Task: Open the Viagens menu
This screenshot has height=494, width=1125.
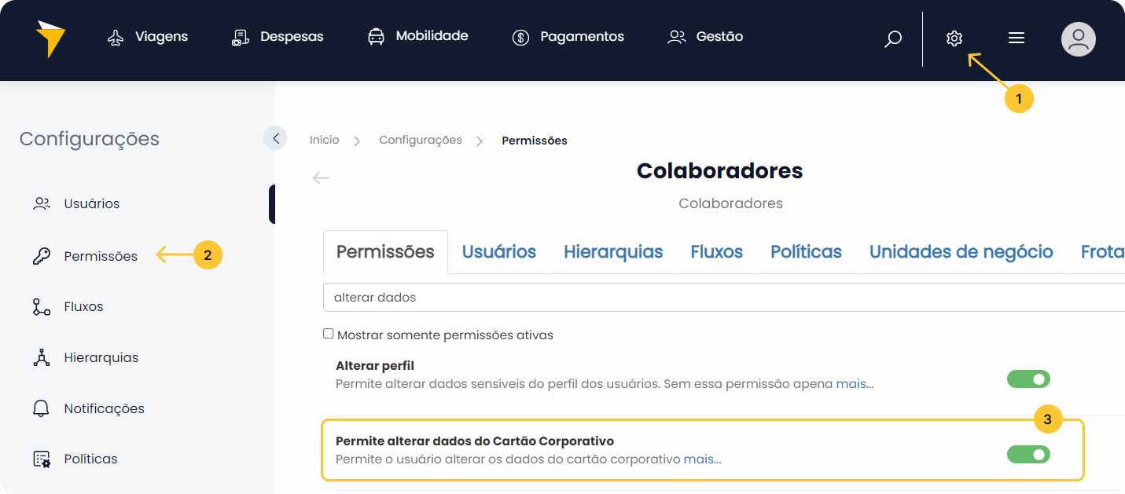Action: click(148, 36)
